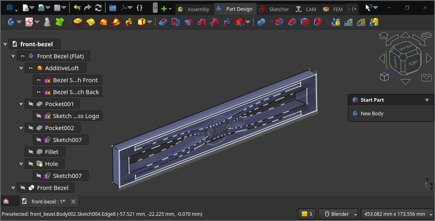The height and width of the screenshot is (221, 435).
Task: Select the Revolution tool icon
Action: tap(91, 22)
